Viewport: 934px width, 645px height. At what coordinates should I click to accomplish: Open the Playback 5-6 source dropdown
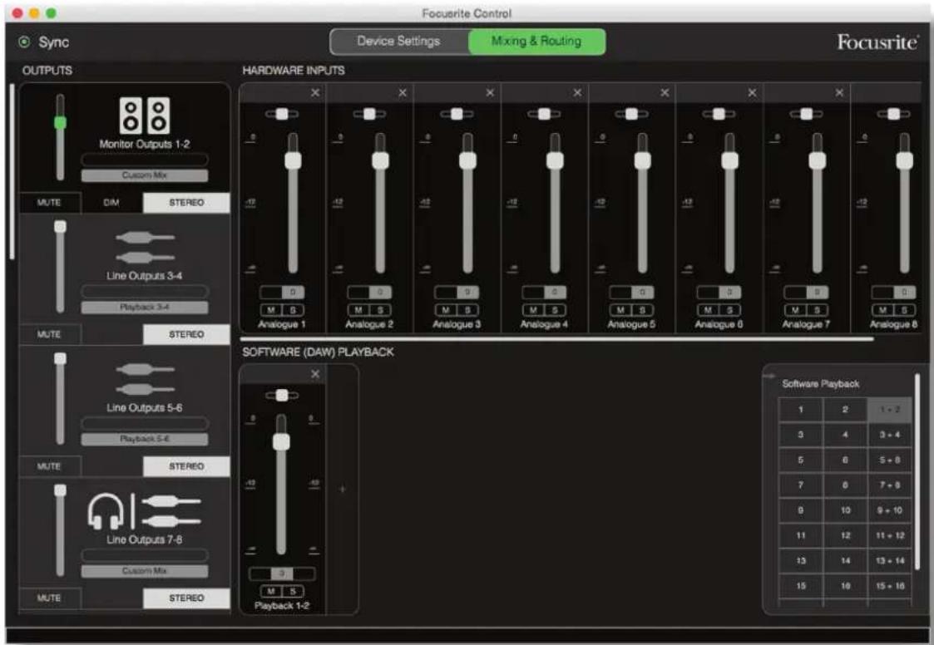point(145,439)
